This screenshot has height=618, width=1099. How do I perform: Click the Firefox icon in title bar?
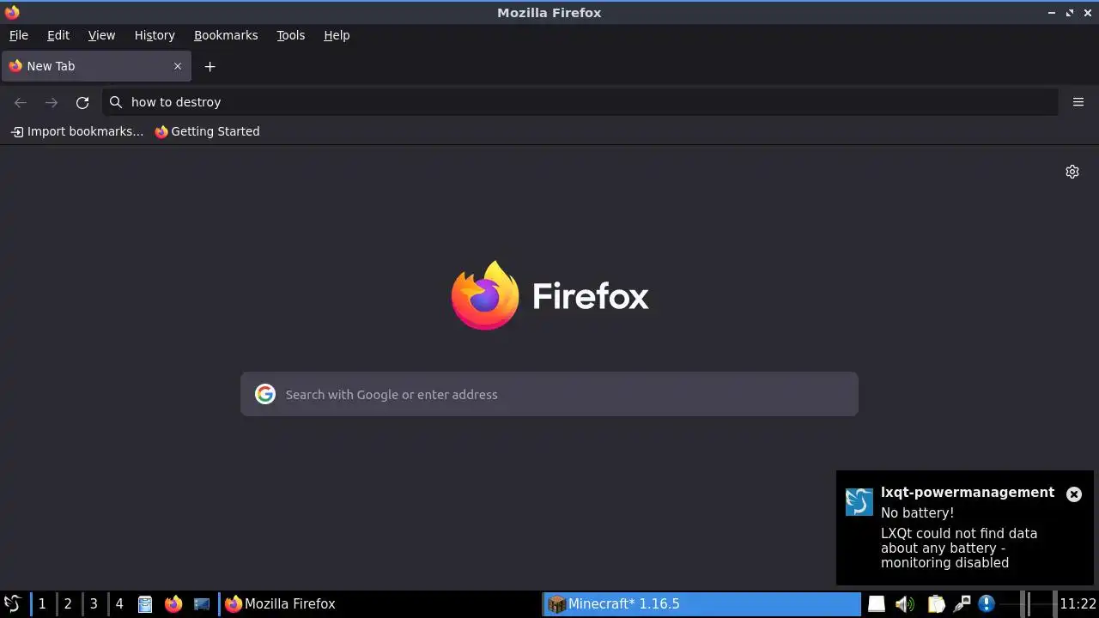tap(12, 12)
